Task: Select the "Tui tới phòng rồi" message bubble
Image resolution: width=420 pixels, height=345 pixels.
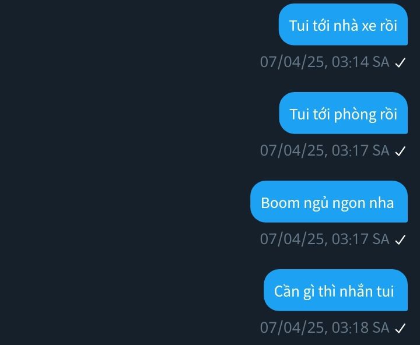Action: pos(344,113)
